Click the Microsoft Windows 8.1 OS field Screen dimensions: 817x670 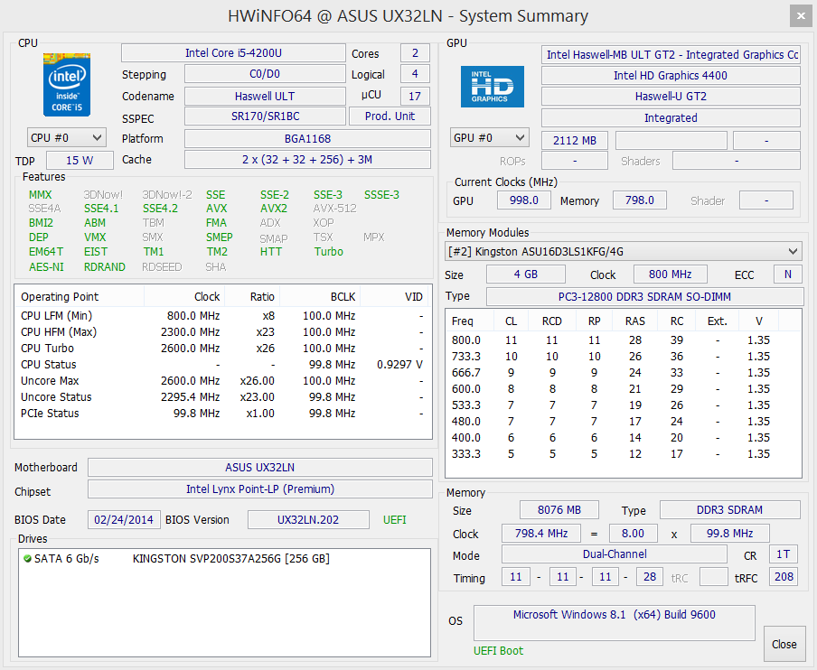pos(614,623)
